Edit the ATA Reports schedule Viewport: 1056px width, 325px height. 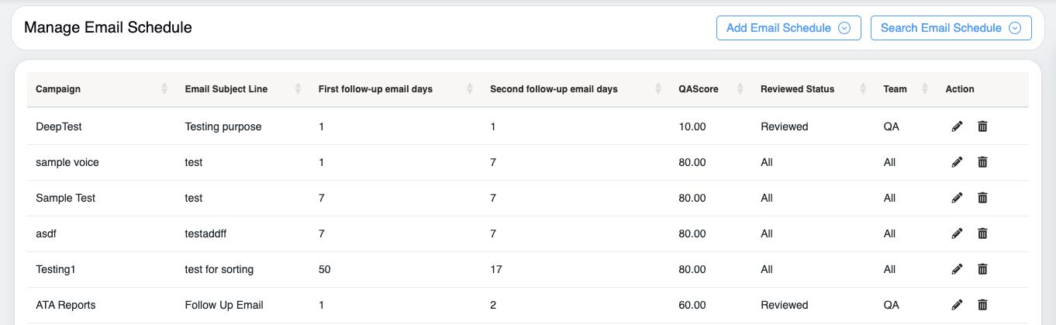click(957, 305)
